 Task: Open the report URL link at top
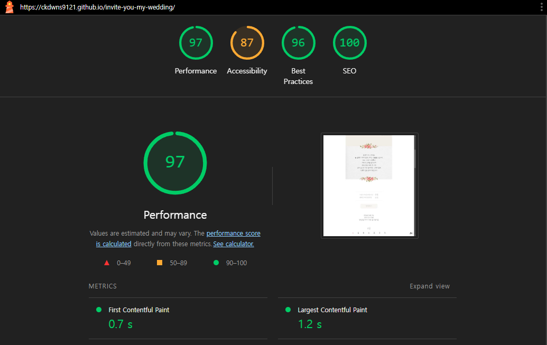pyautogui.click(x=97, y=7)
